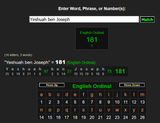Click the number 13 under letter m
This screenshot has width=160, height=123.
point(142,102)
